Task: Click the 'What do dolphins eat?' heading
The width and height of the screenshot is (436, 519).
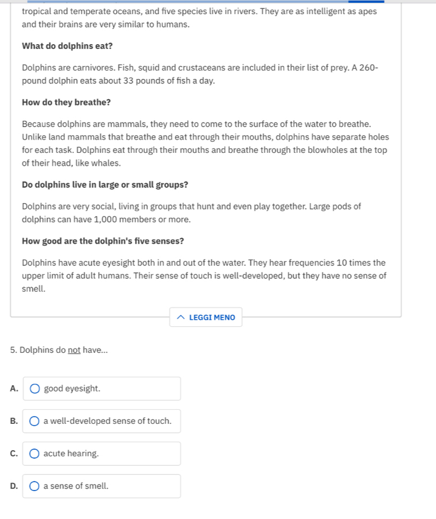Action: coord(67,45)
